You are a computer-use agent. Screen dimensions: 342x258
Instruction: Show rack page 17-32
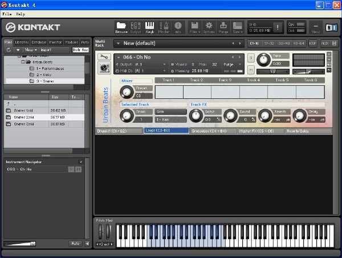[269, 43]
